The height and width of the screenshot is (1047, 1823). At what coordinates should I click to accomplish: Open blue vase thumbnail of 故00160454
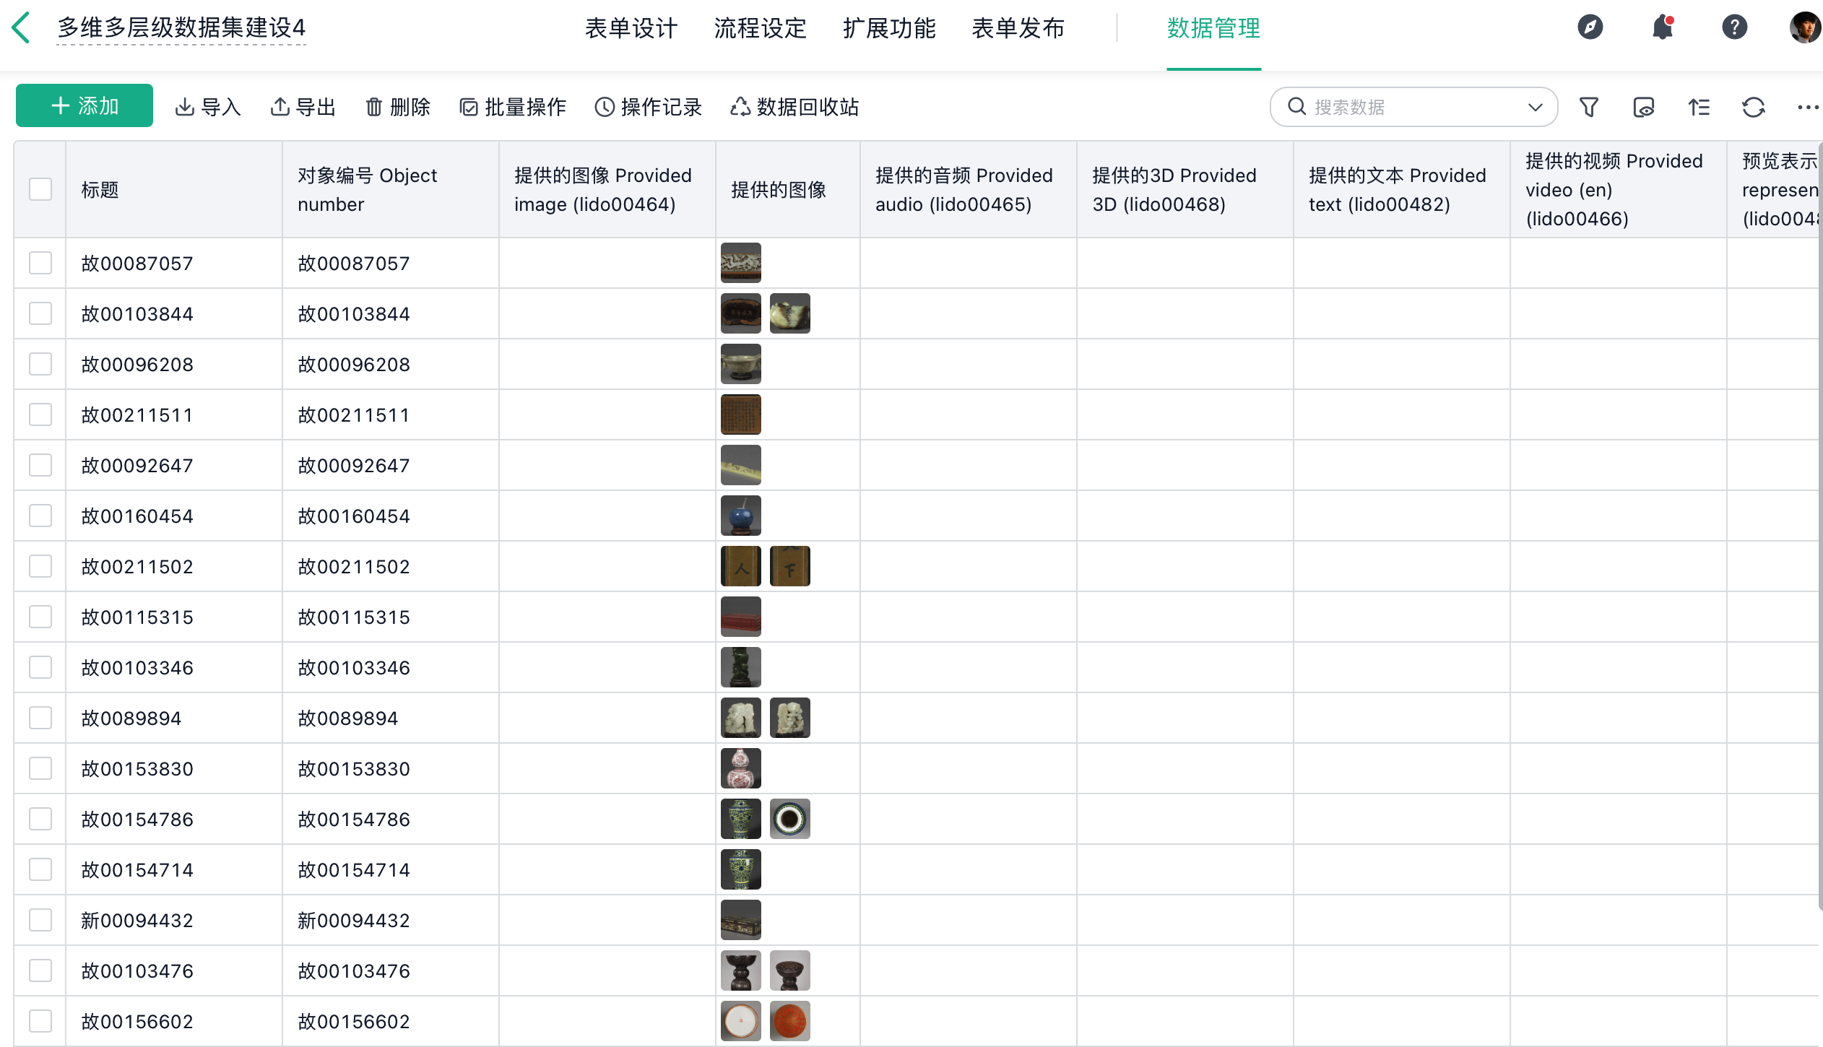click(x=740, y=516)
